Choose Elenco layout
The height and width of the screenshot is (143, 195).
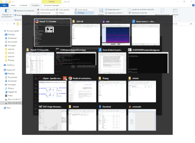[60, 13]
